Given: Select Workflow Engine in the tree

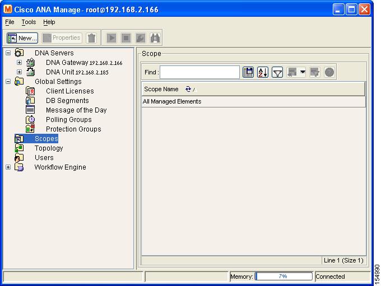Looking at the screenshot, I should pyautogui.click(x=61, y=167).
